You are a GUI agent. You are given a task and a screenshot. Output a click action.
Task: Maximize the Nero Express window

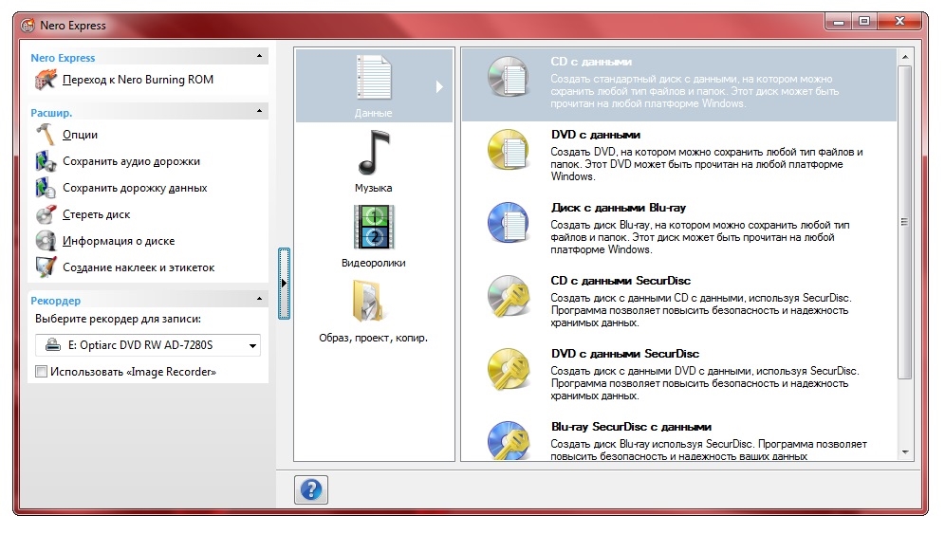pos(864,22)
